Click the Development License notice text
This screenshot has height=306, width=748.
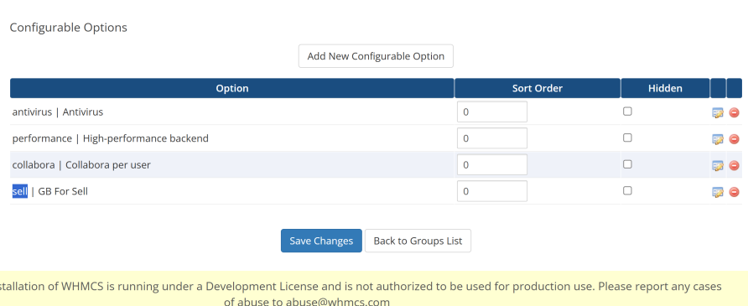pos(361,293)
